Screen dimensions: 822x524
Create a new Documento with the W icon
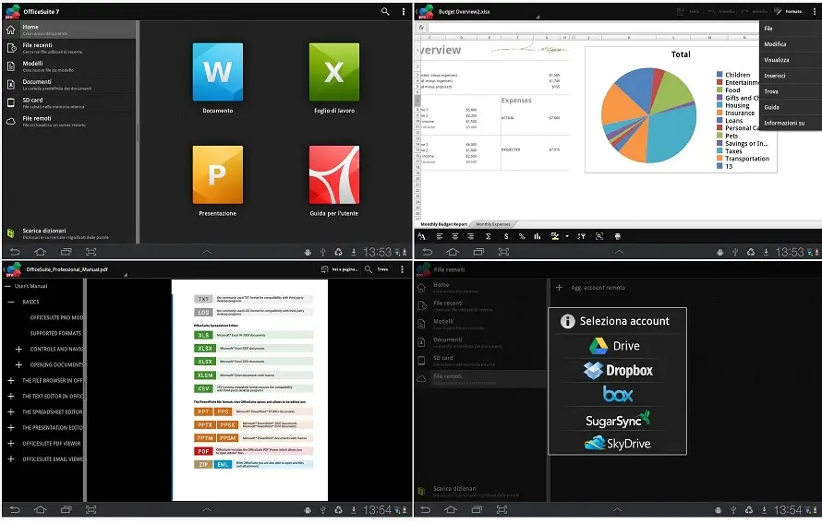click(218, 72)
